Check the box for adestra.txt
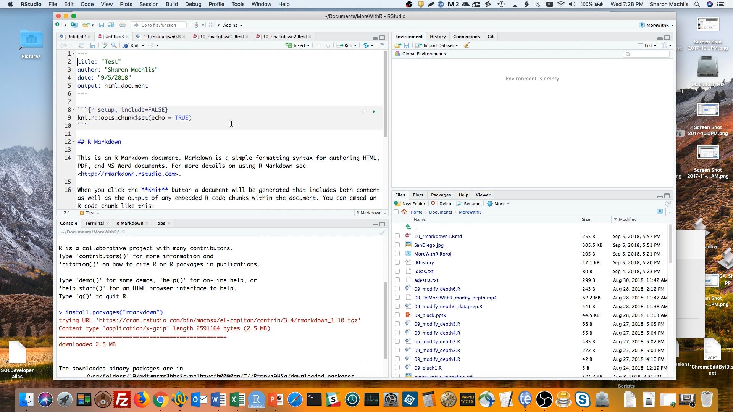The image size is (733, 412). [x=397, y=280]
